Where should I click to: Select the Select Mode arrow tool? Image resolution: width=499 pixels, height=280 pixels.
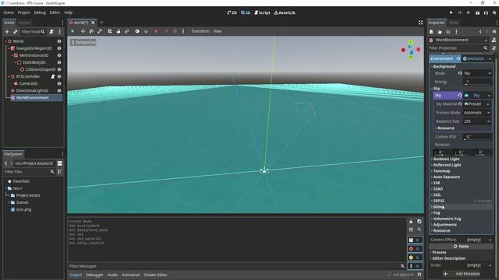pyautogui.click(x=73, y=31)
